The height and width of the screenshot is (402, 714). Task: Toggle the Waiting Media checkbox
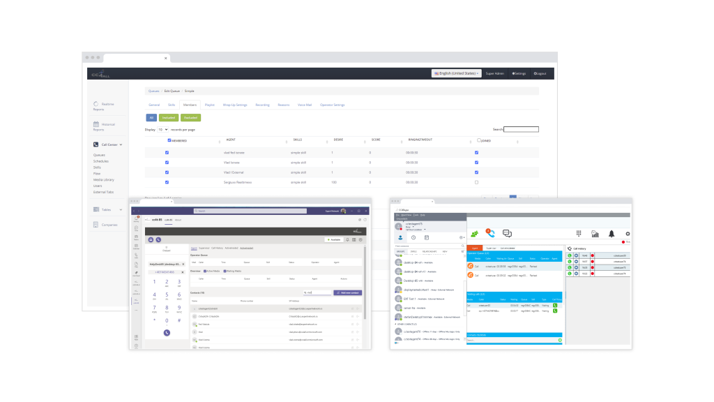coord(225,271)
